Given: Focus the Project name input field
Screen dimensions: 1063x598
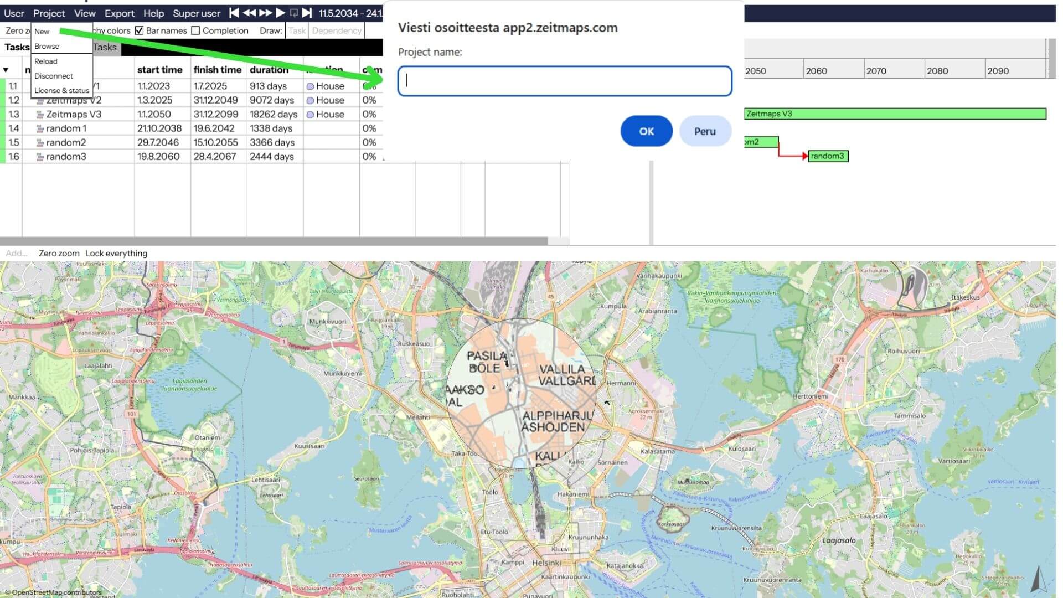Looking at the screenshot, I should tap(565, 81).
